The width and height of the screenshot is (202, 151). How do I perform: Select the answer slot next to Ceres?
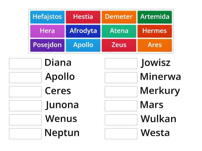26,92
